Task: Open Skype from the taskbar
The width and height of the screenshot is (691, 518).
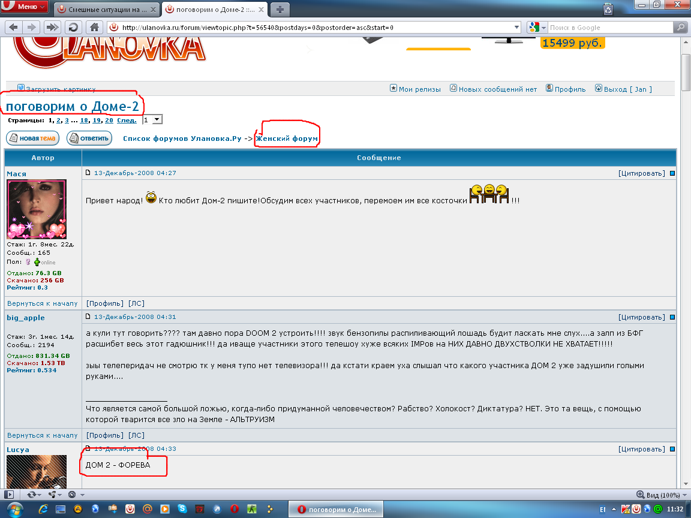Action: tap(182, 509)
